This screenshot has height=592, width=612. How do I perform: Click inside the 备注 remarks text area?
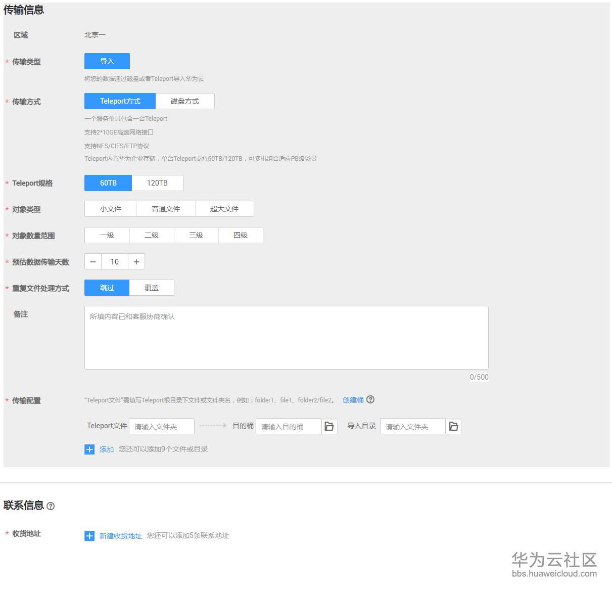[x=286, y=337]
